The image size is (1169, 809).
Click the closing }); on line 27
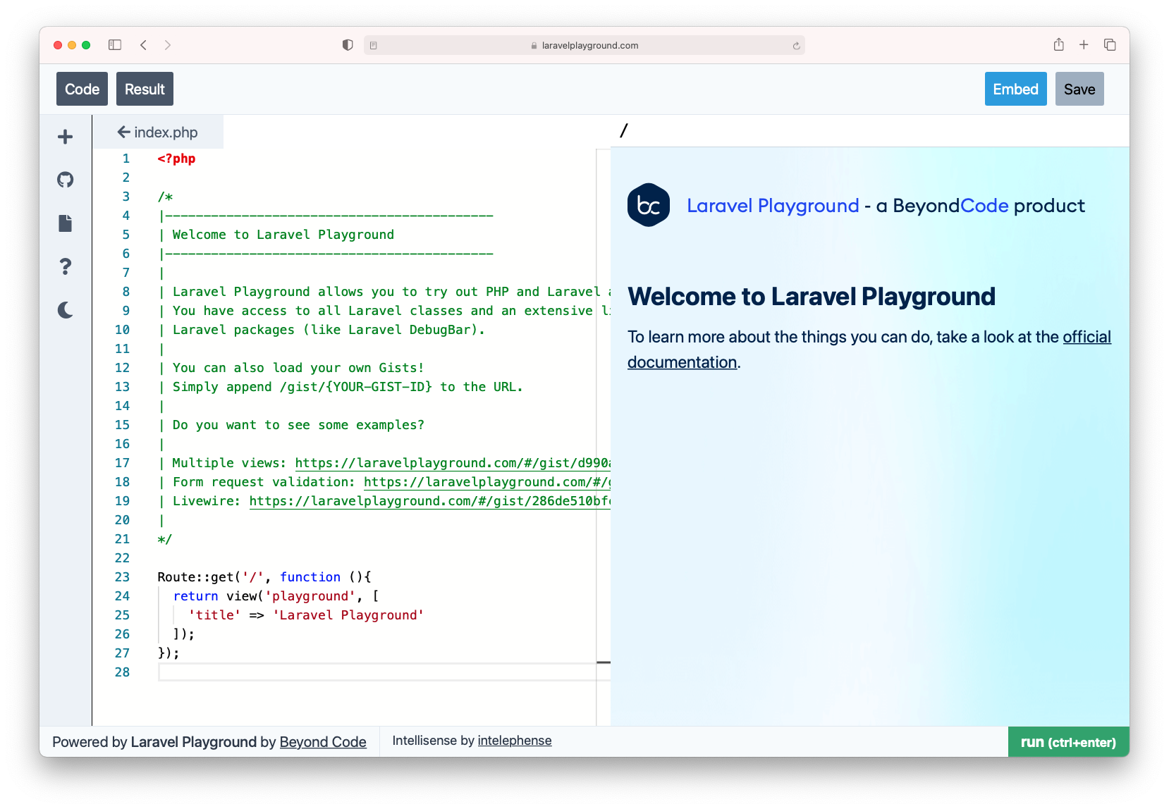tap(169, 653)
